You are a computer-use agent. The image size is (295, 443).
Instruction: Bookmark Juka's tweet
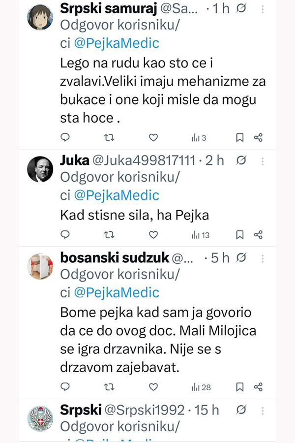tap(239, 235)
